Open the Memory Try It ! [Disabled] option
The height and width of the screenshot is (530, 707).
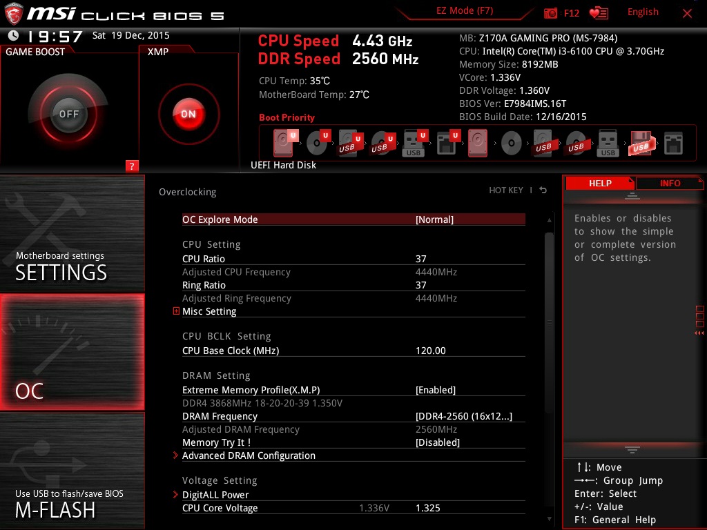click(353, 442)
